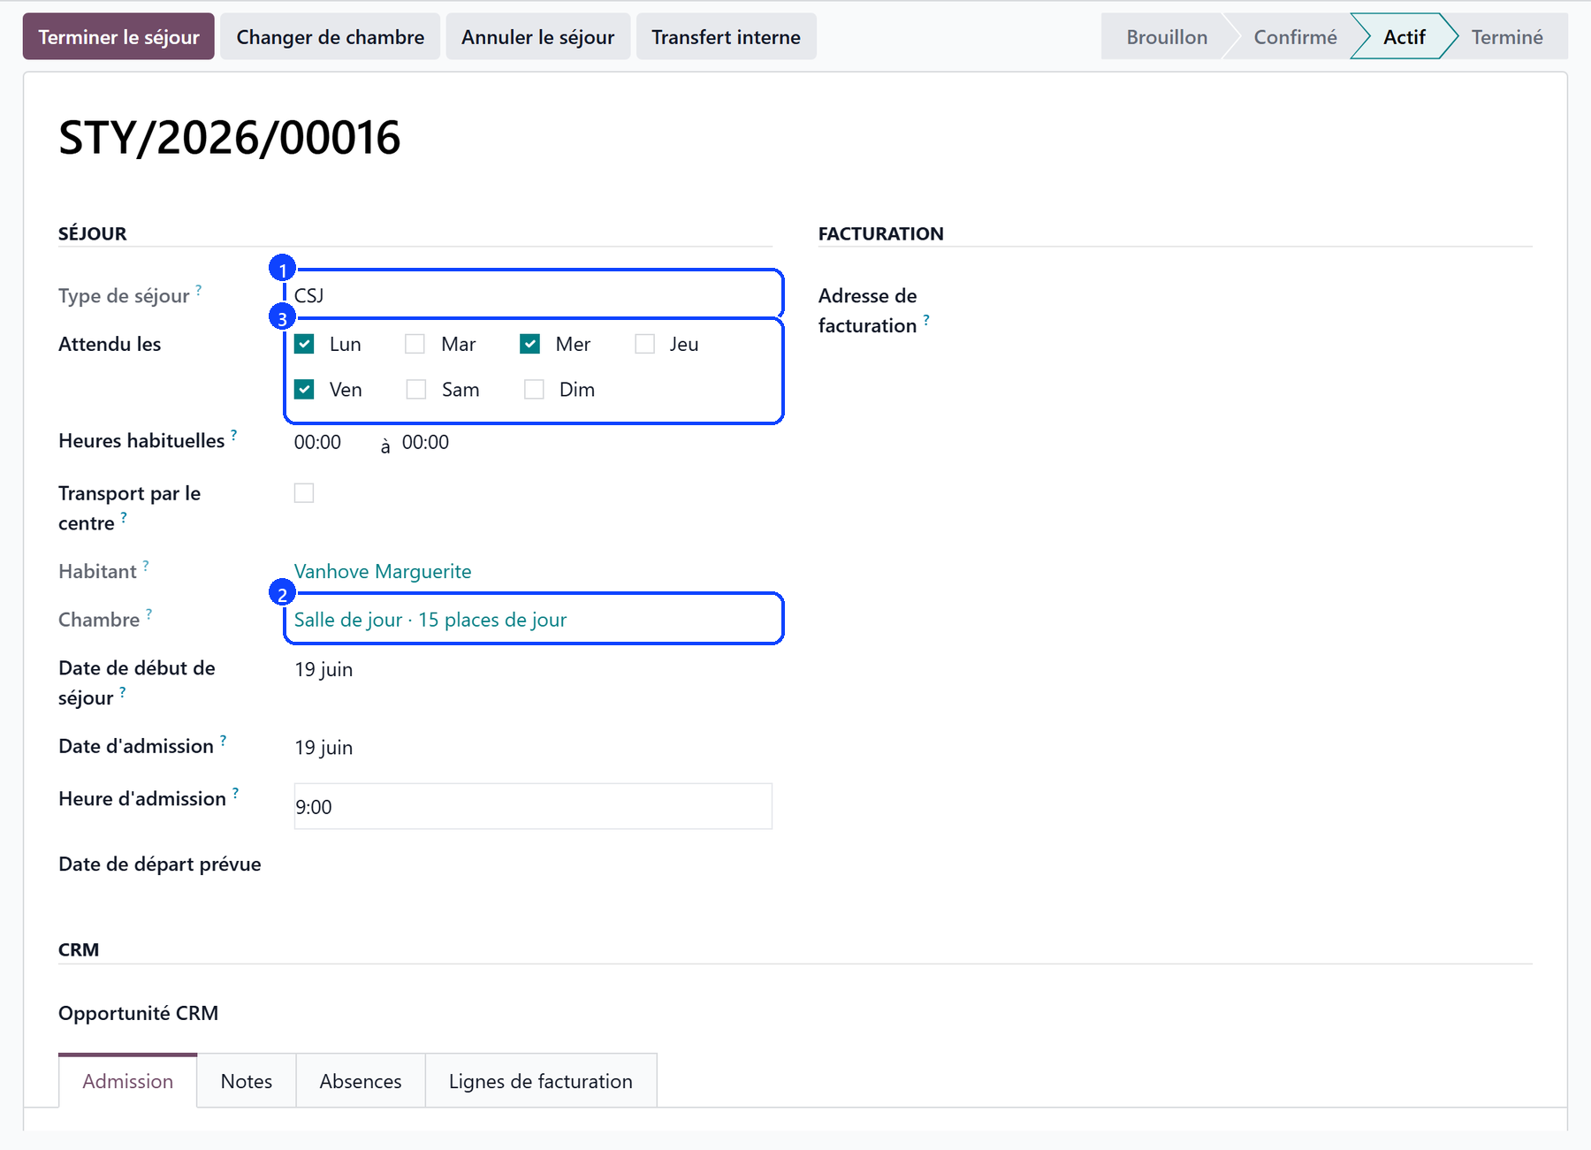The height and width of the screenshot is (1150, 1591).
Task: Click help icon beside Heures habituelles
Action: [x=234, y=434]
